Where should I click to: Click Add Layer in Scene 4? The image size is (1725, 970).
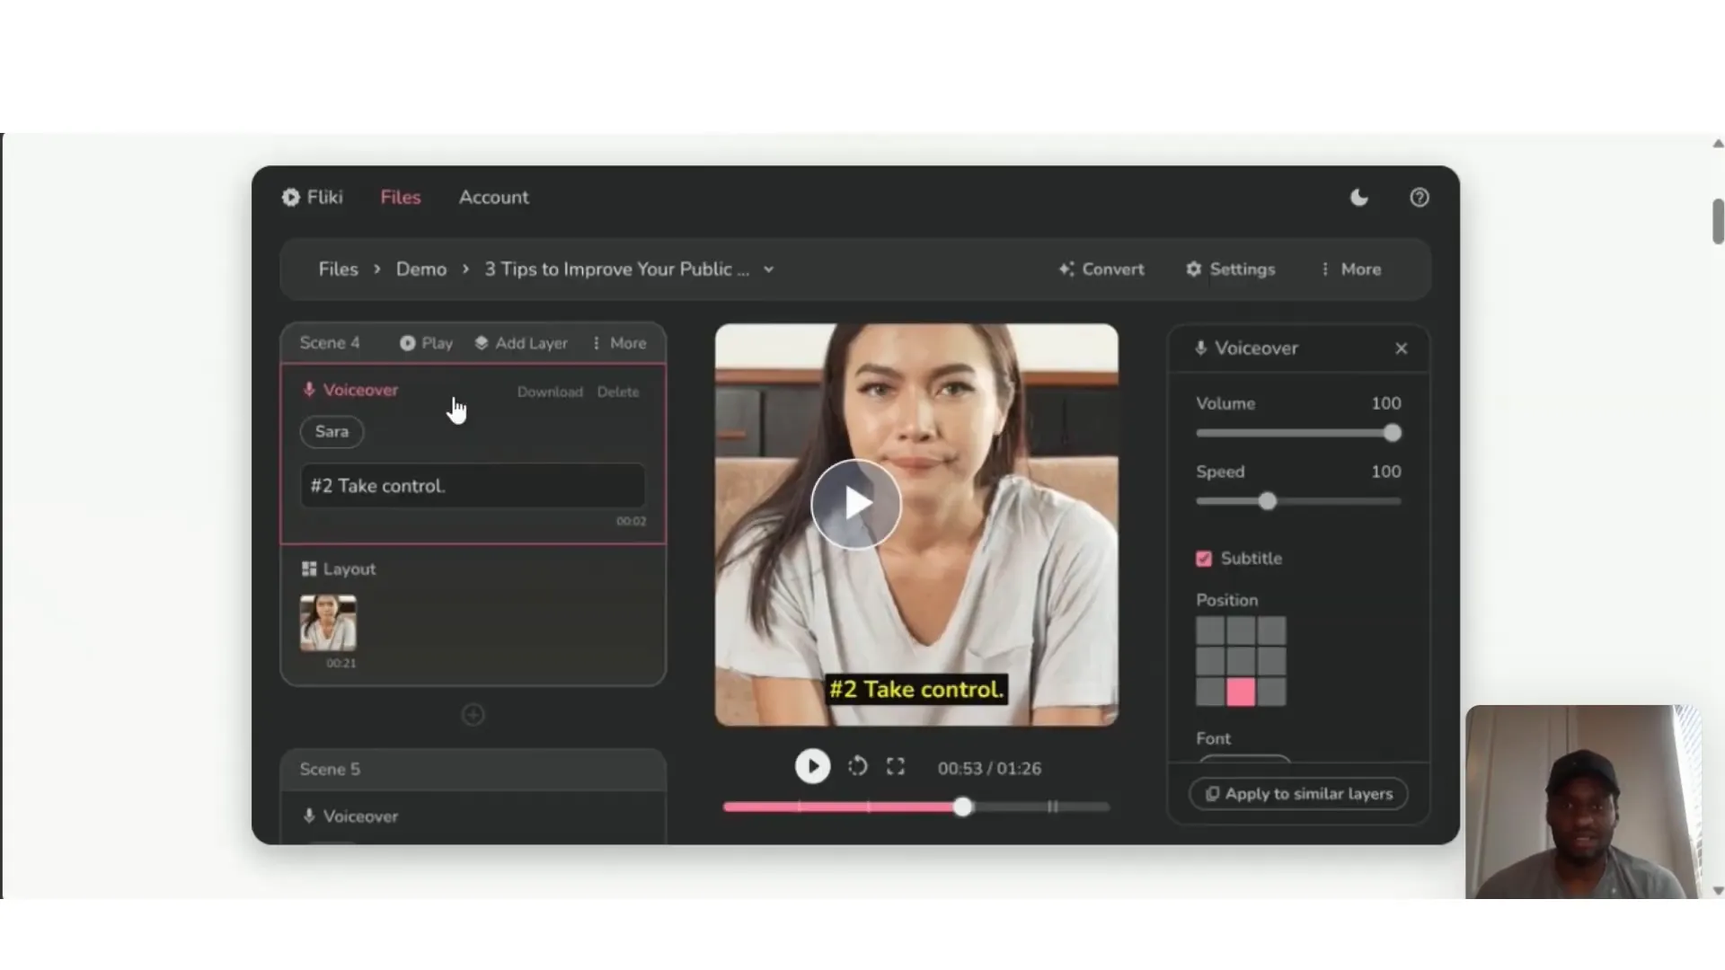point(521,343)
